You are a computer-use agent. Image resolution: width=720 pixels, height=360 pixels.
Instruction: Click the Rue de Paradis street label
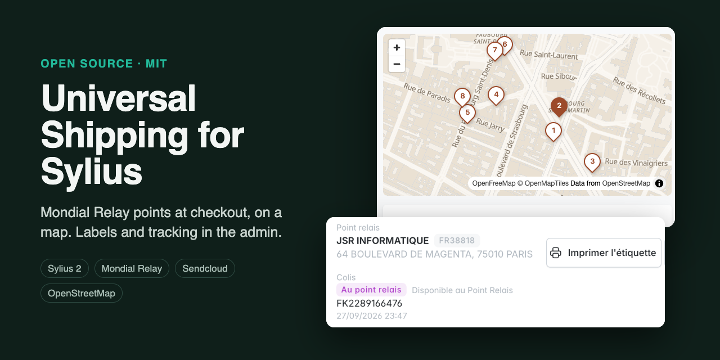(426, 93)
